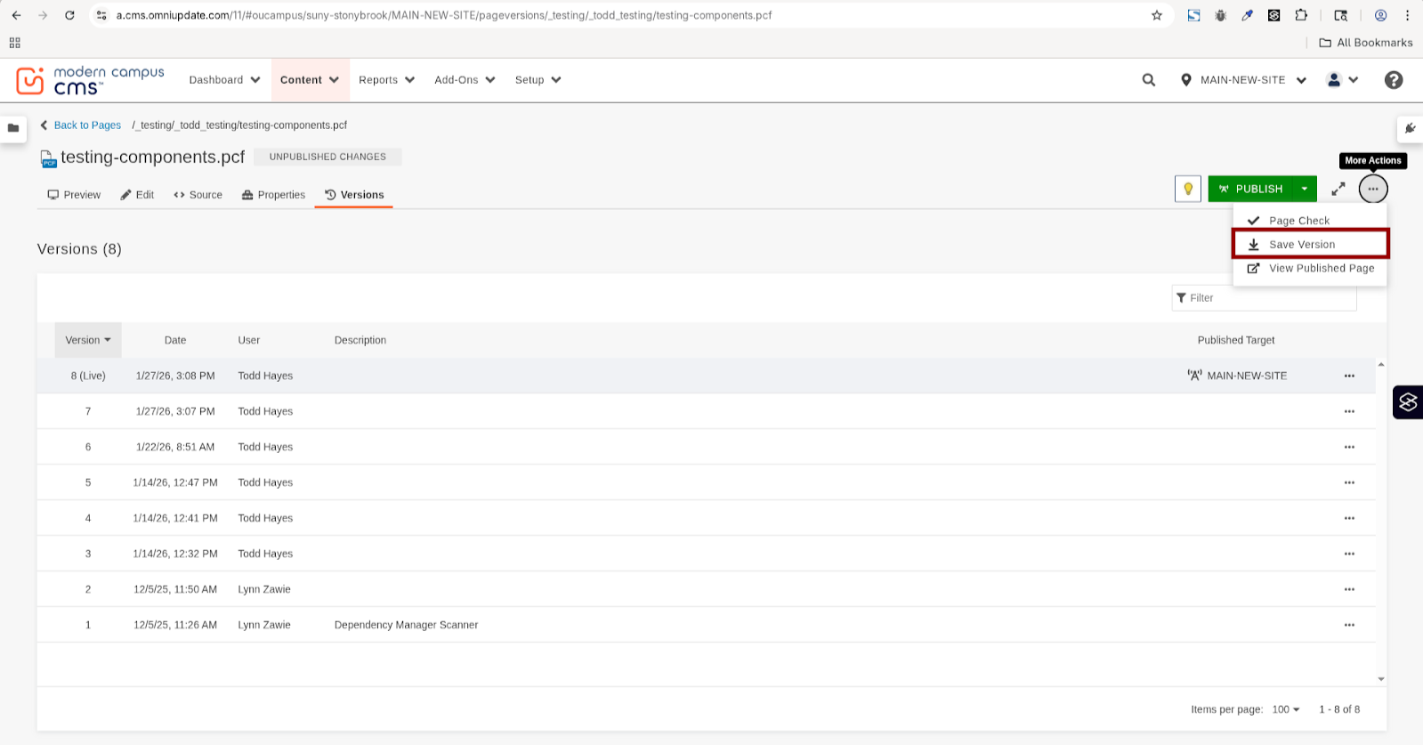Open row menu for version 3
Viewport: 1423px width, 745px height.
1349,554
